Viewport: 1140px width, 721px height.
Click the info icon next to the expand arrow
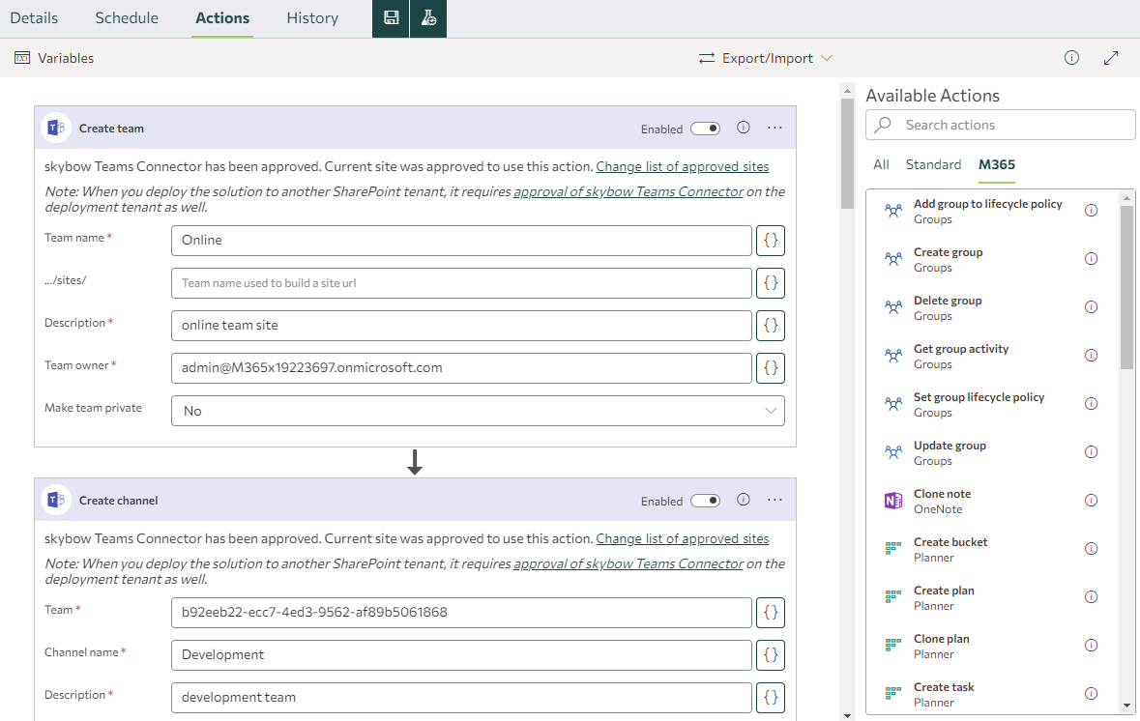[1071, 57]
